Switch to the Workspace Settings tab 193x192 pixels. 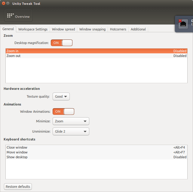(x=33, y=29)
